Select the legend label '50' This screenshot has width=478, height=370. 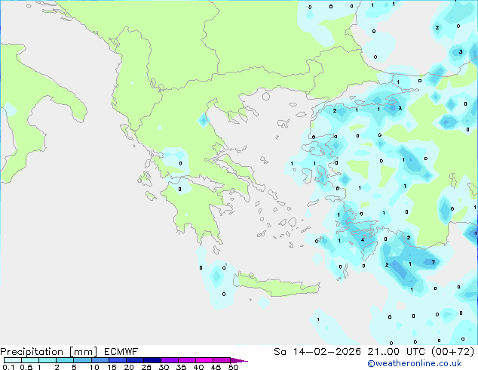[234, 367]
